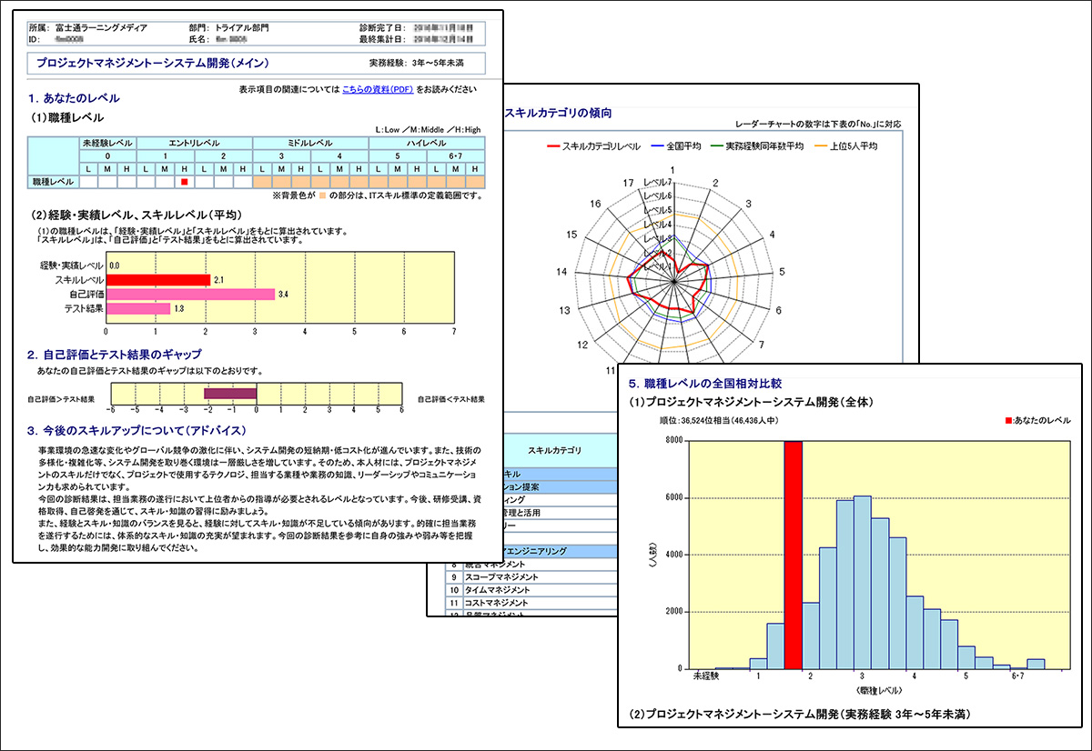This screenshot has height=751, width=1092.
Task: Click the purple gap bar in the gap chart
Action: [229, 394]
